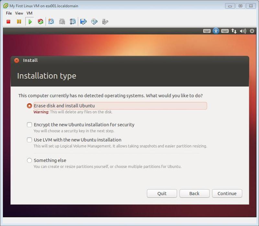Click 'You can create or resize partitions' text
The width and height of the screenshot is (259, 226).
(107, 167)
